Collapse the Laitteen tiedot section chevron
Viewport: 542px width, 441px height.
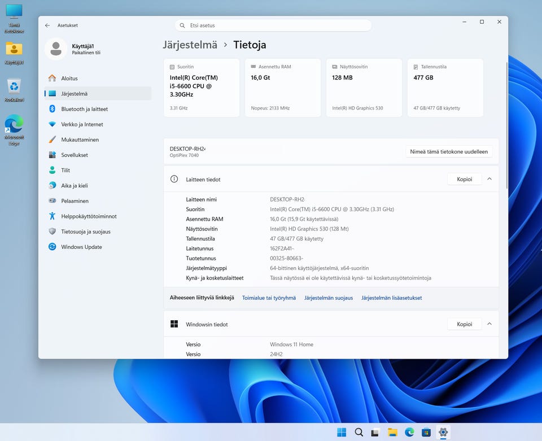click(489, 179)
